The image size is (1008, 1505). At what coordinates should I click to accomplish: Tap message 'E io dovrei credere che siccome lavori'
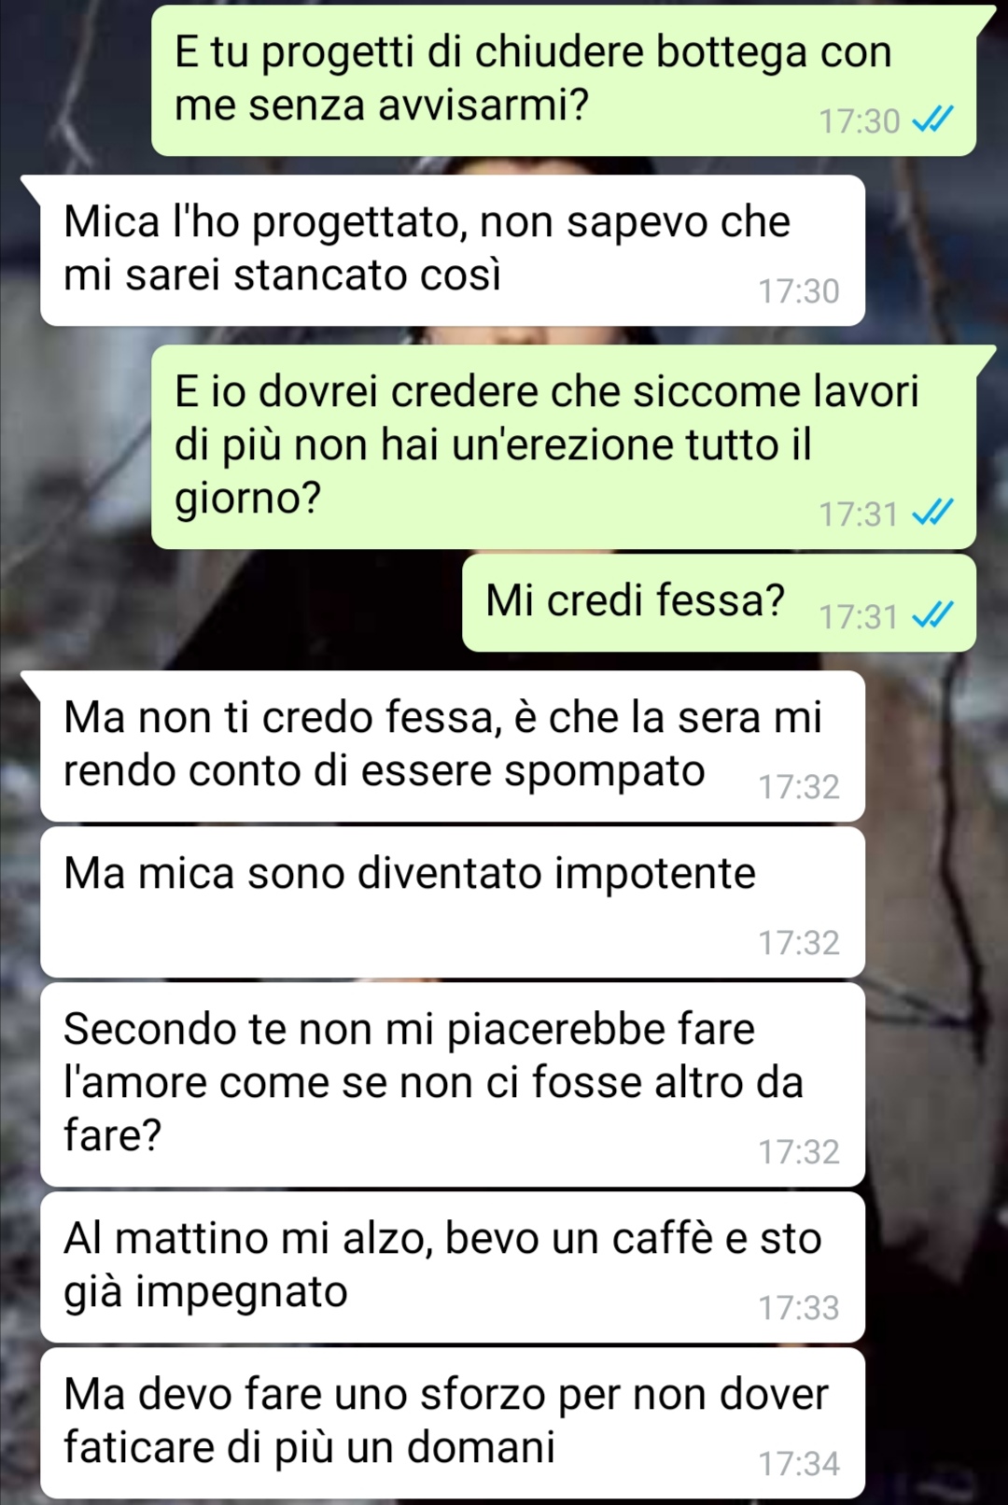coord(564,446)
